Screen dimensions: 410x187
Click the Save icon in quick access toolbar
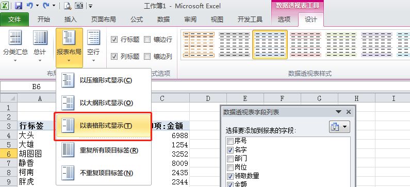click(18, 6)
